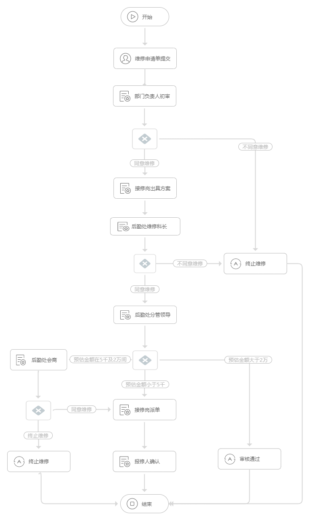Click the user icon on 维修申请单提交
This screenshot has height=520, width=313.
coord(125,58)
